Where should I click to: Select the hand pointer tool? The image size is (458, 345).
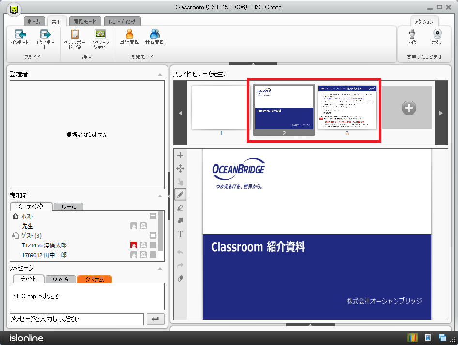(x=180, y=181)
